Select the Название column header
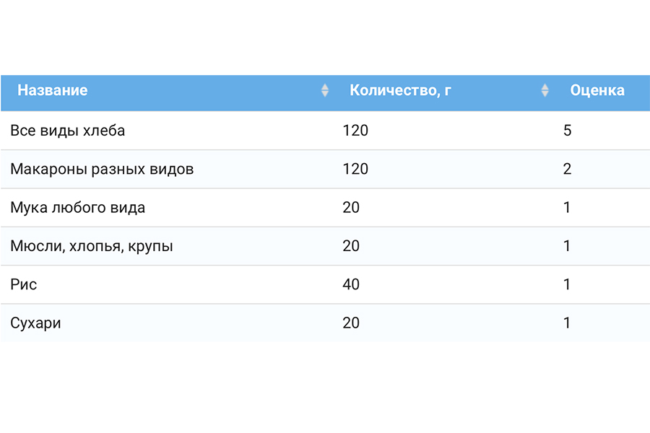Screen dimensions: 650x433 click(53, 90)
